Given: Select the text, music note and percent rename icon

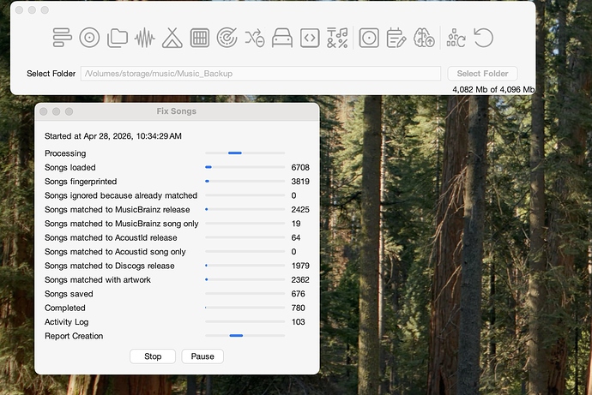Looking at the screenshot, I should point(337,38).
